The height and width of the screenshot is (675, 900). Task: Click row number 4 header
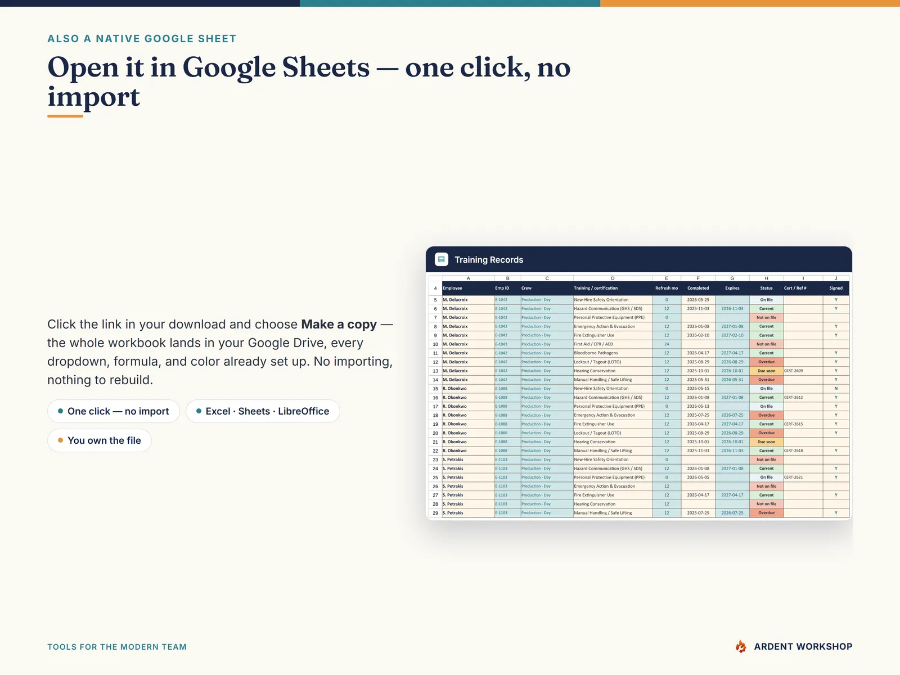tap(435, 288)
